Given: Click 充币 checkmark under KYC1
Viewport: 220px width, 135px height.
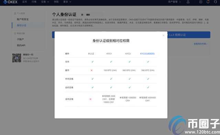Looking at the screenshot, I should click(111, 62).
